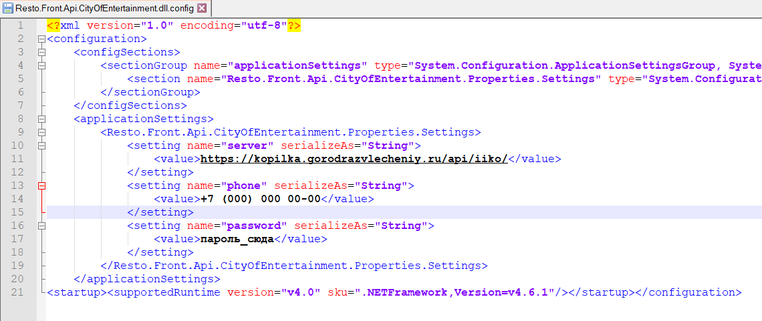
Task: Click the file icon on the document tab
Action: click(x=8, y=8)
